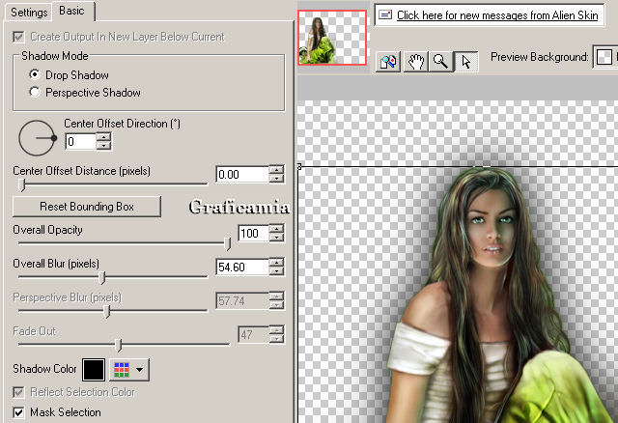Image resolution: width=618 pixels, height=423 pixels.
Task: Click the Perspective Blur value field
Action: (x=242, y=300)
